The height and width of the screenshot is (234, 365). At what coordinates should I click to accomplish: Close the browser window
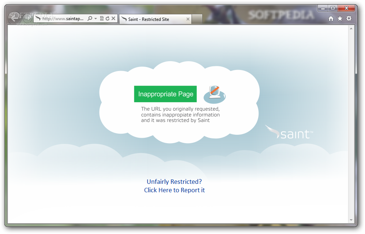coord(346,8)
